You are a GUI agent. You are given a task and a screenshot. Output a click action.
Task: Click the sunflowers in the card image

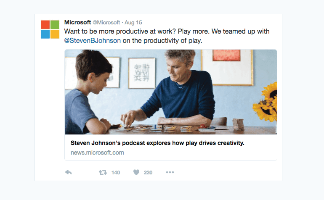[267, 101]
